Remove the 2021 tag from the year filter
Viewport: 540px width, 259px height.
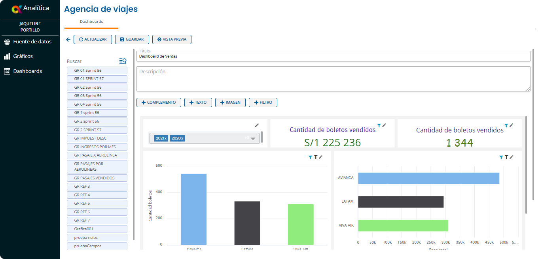(166, 138)
